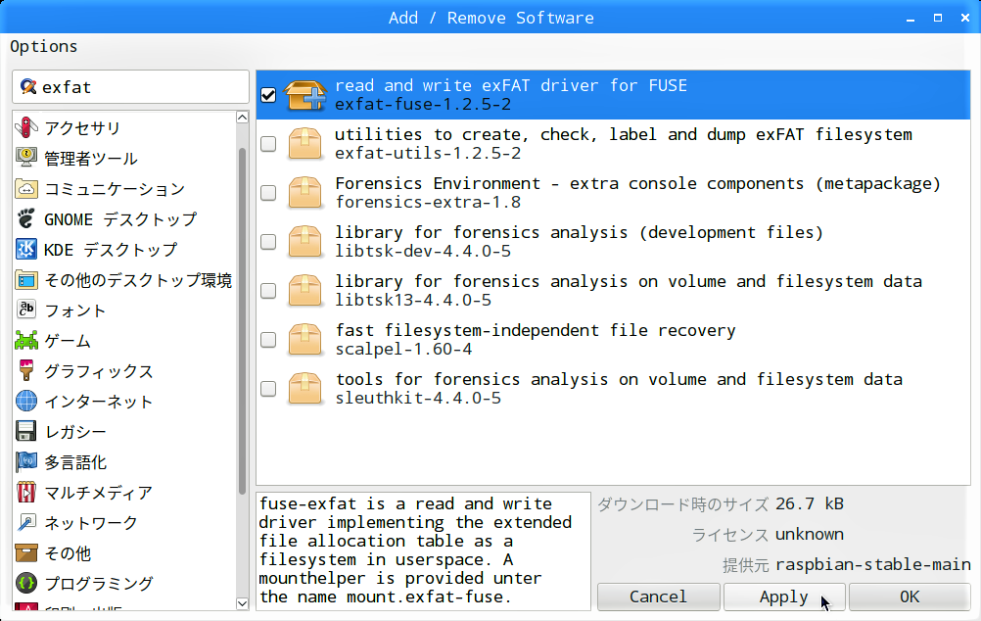Click the exfat search input field
This screenshot has width=981, height=621.
(x=131, y=86)
